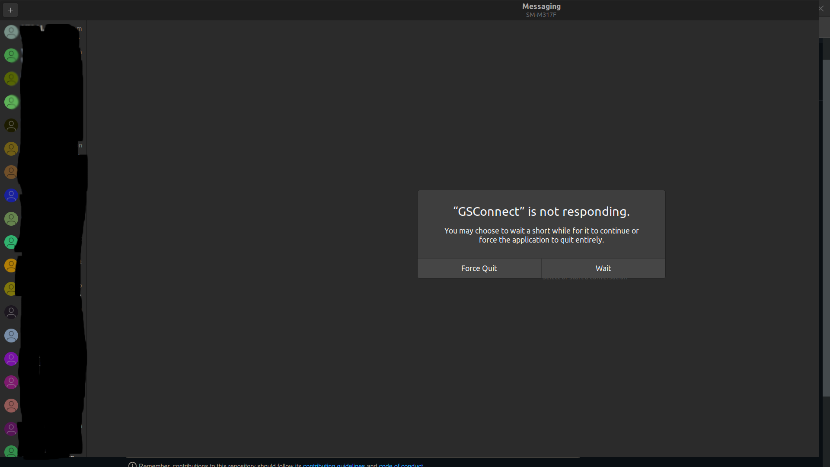
Task: Select the purple contact avatar
Action: click(11, 359)
